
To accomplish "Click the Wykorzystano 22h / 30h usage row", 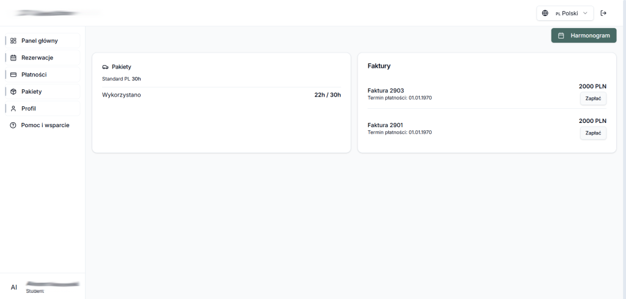I will pos(221,95).
